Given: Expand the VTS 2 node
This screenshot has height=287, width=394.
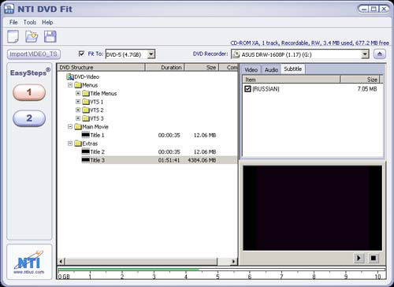Looking at the screenshot, I should [x=78, y=110].
